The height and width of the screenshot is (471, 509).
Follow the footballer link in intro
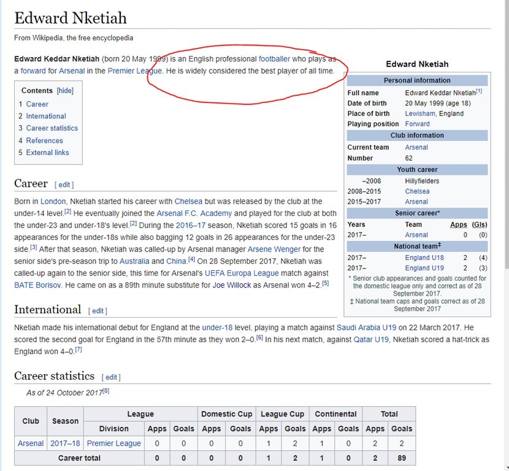click(x=274, y=59)
